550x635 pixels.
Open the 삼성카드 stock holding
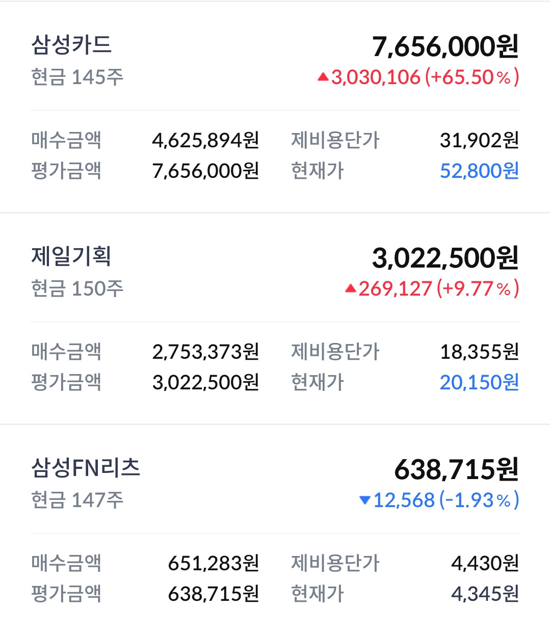[x=71, y=45]
